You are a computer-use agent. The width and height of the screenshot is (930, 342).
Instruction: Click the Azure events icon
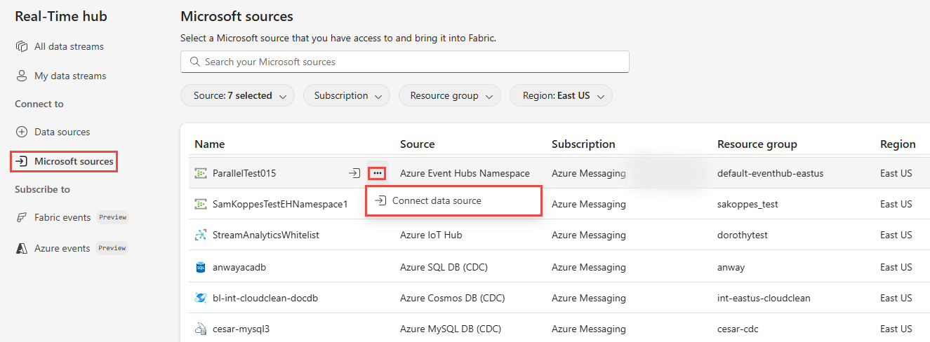22,248
